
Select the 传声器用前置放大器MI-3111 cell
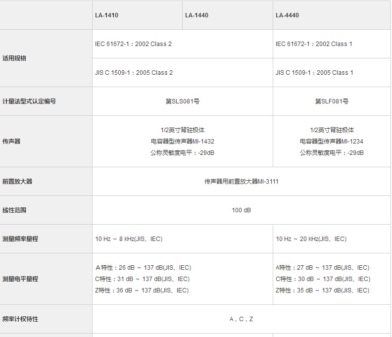[242, 182]
